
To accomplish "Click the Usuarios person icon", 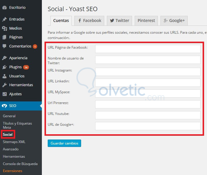I will coord(4,76).
